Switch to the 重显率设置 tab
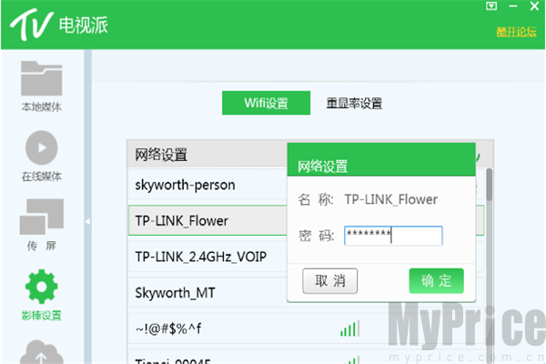 (x=354, y=103)
